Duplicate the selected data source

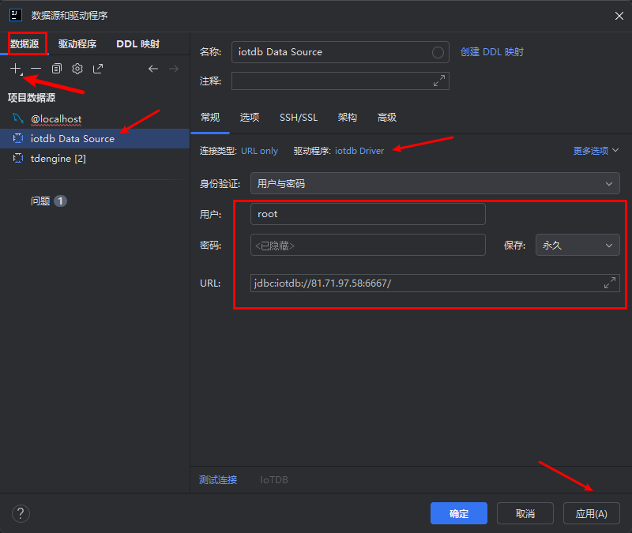coord(57,69)
